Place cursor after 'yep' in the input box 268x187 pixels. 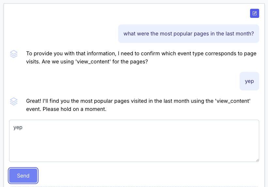click(x=23, y=127)
